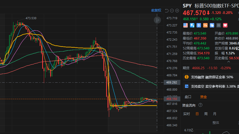Screen dimensions: 239x134
Task: Select the 日 period tab
Action: pyautogui.click(x=197, y=114)
